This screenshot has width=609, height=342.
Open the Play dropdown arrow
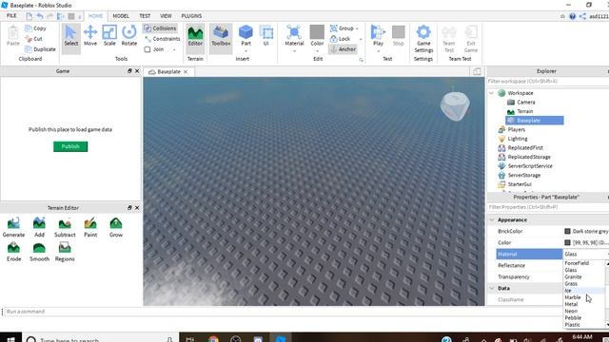coord(378,50)
